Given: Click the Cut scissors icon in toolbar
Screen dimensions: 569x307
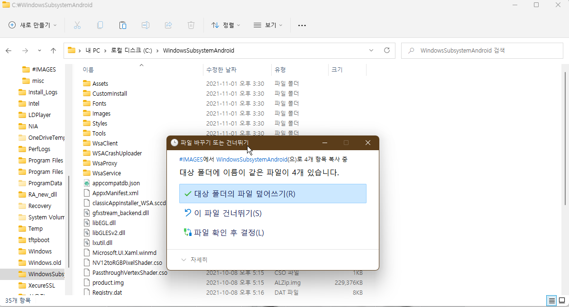Looking at the screenshot, I should click(x=77, y=25).
